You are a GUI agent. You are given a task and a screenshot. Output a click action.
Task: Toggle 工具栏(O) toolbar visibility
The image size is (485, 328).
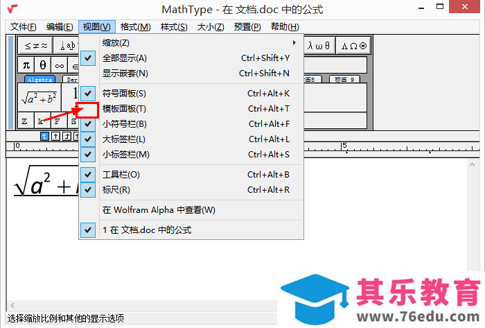(x=191, y=175)
